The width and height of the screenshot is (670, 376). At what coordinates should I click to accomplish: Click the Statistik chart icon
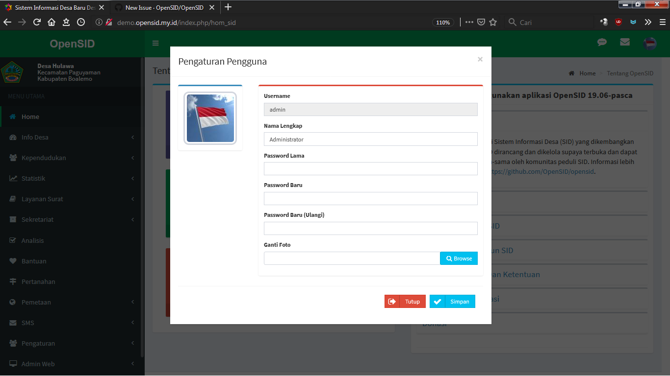pos(14,178)
